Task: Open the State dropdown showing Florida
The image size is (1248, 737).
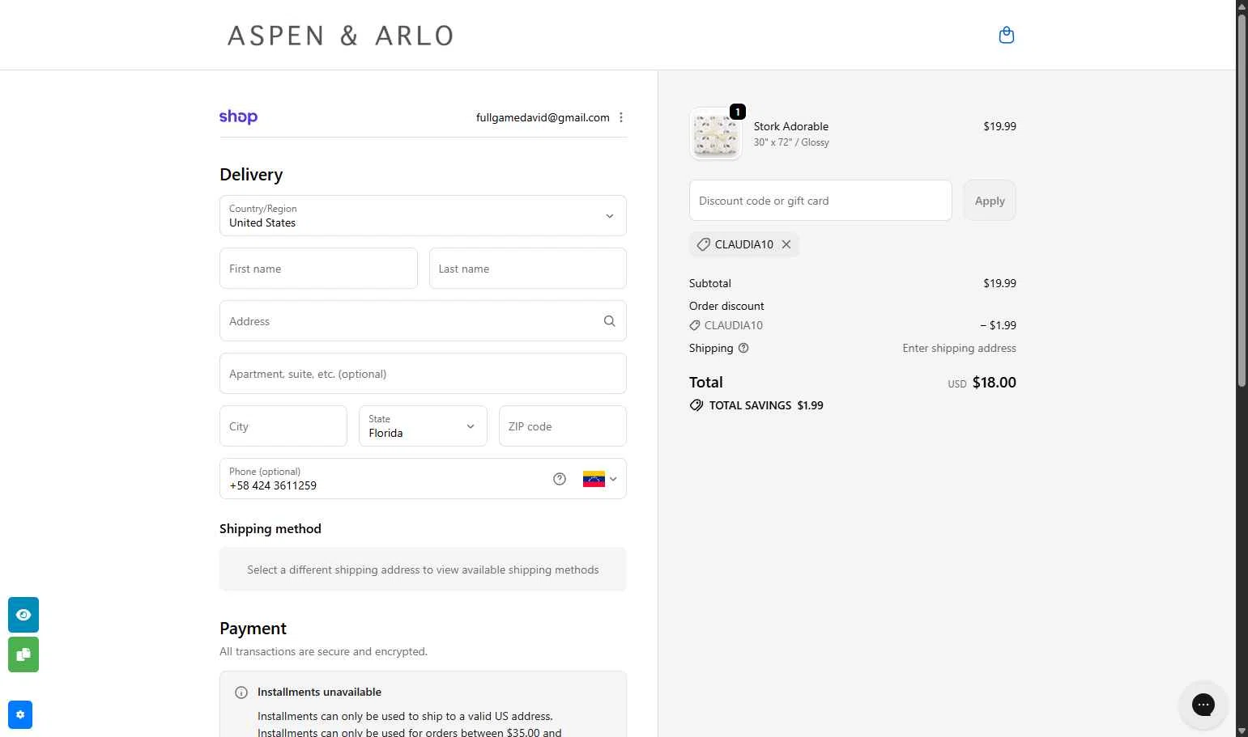Action: (423, 426)
